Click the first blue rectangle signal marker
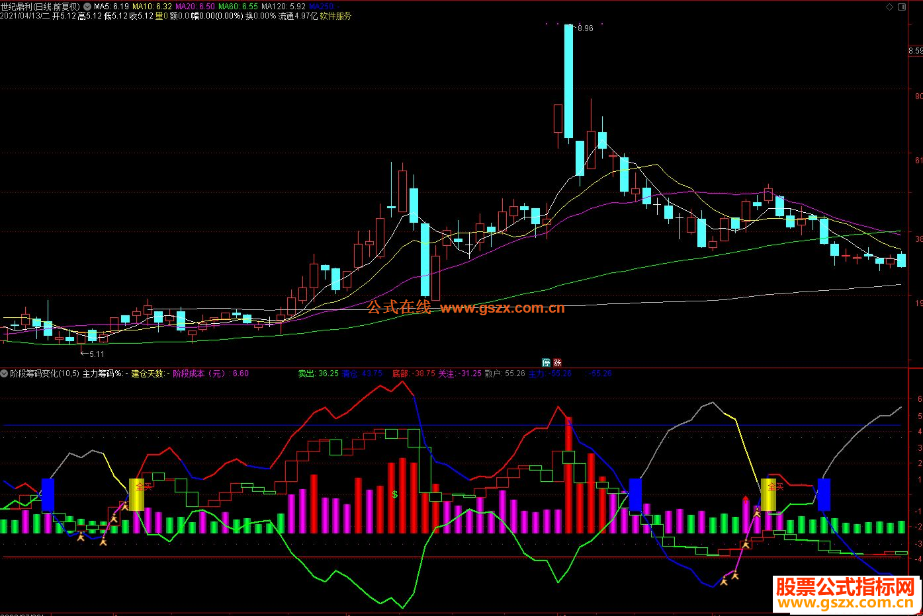 (x=48, y=494)
